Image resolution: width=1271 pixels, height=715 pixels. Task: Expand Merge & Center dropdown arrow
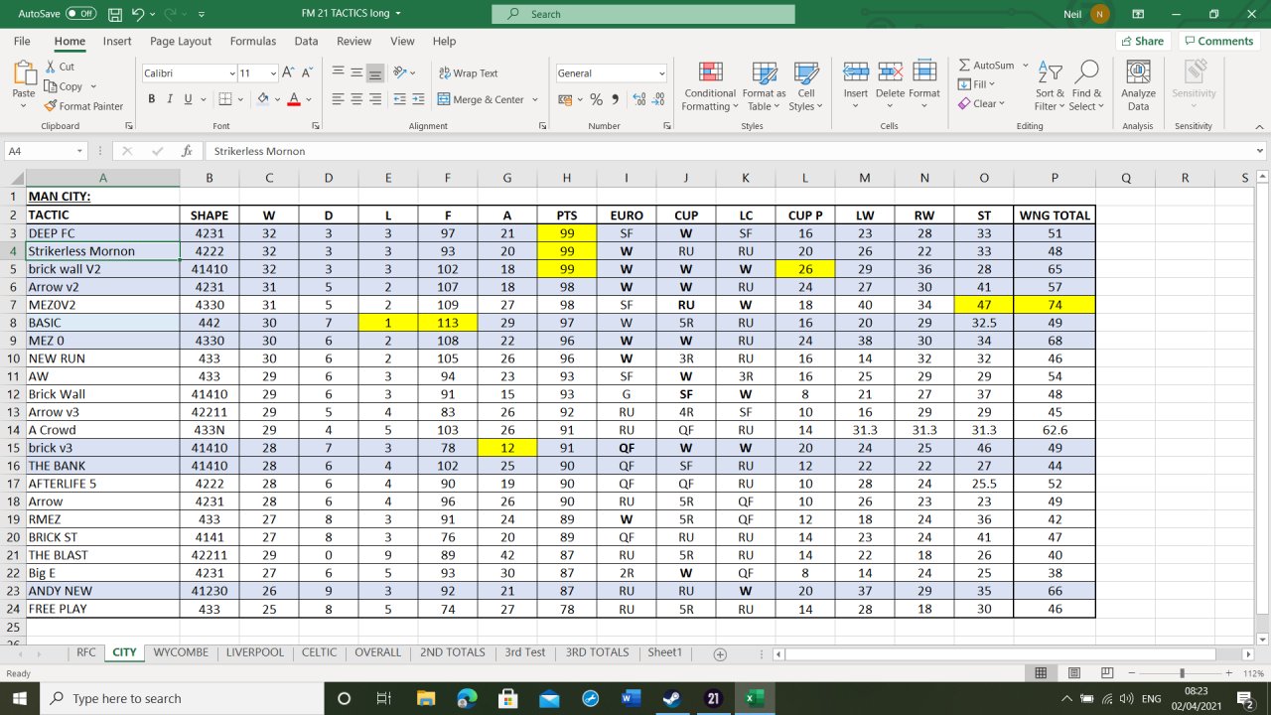(535, 99)
